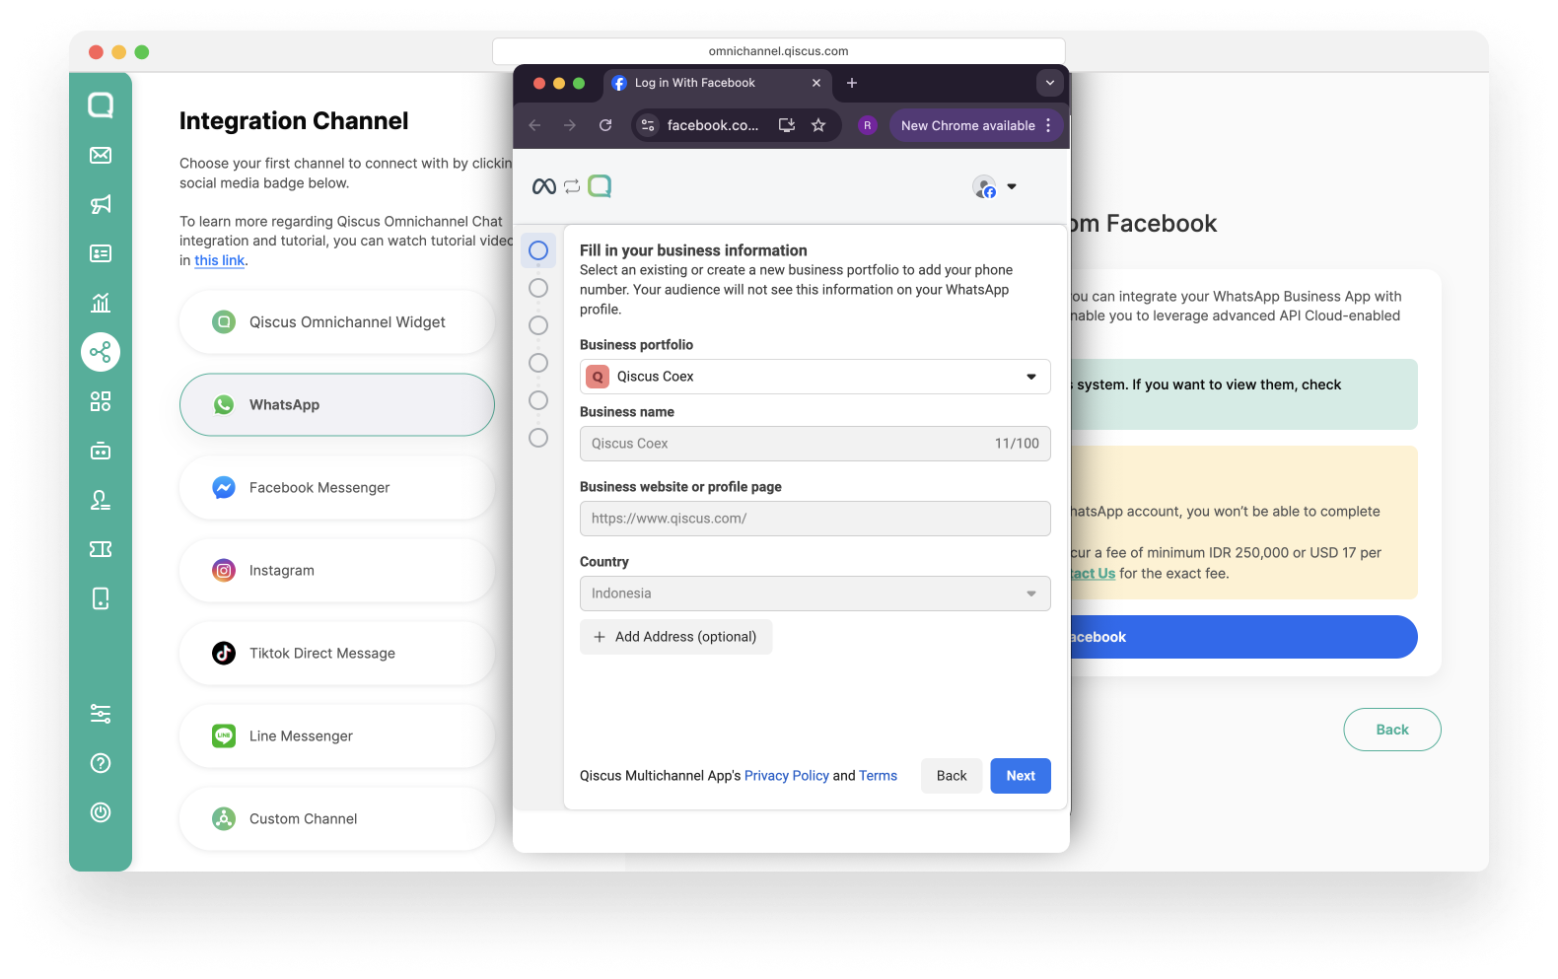The image size is (1558, 979).
Task: Open the apps grid icon in sidebar
Action: coord(101,401)
